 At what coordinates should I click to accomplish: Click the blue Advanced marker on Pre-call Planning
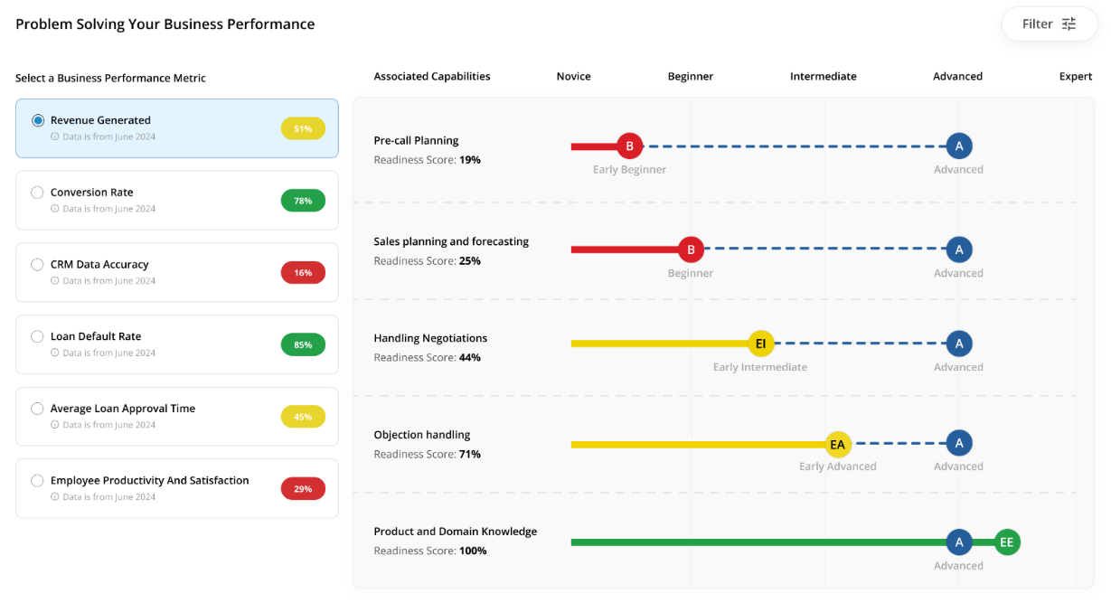(959, 146)
